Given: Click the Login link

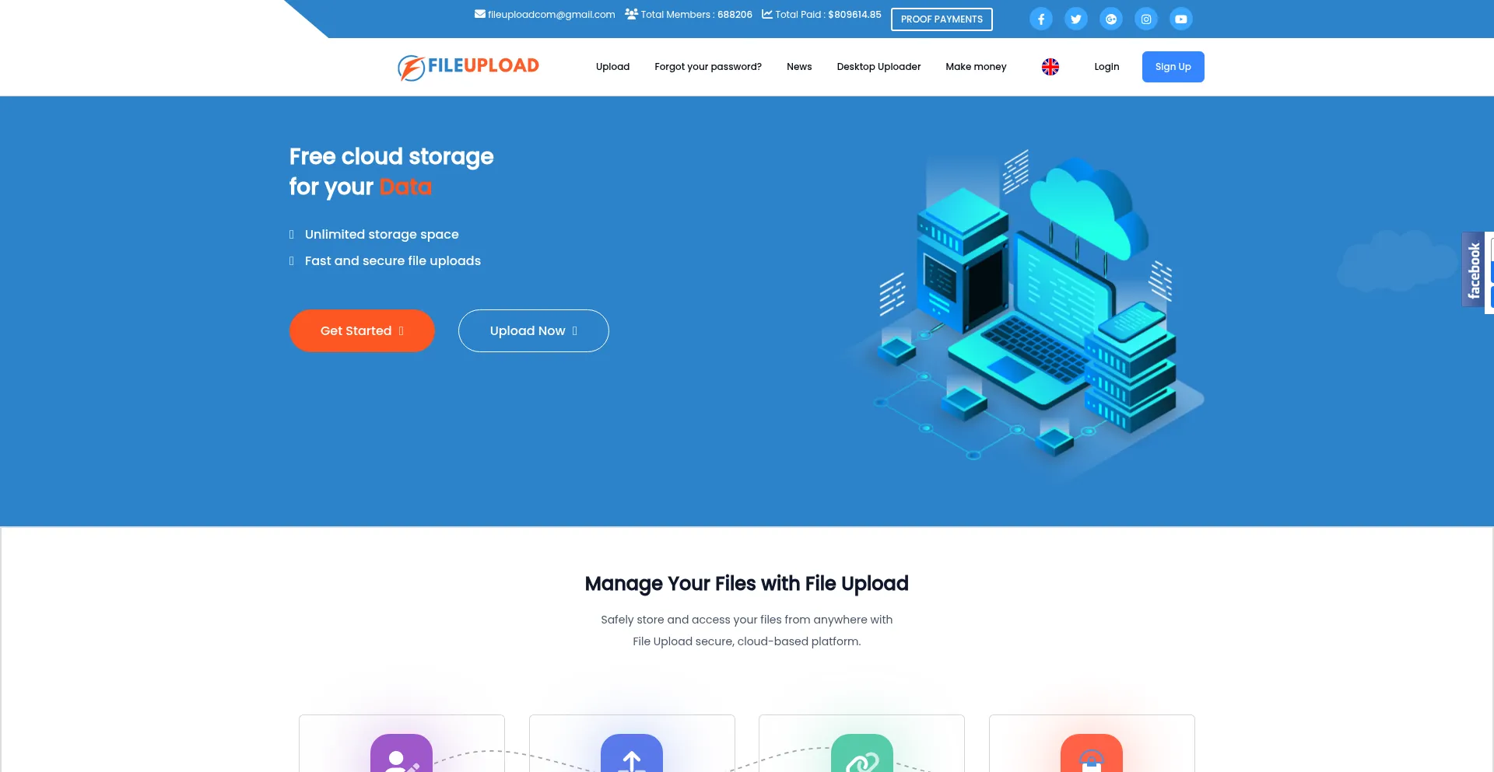Looking at the screenshot, I should click(1106, 67).
